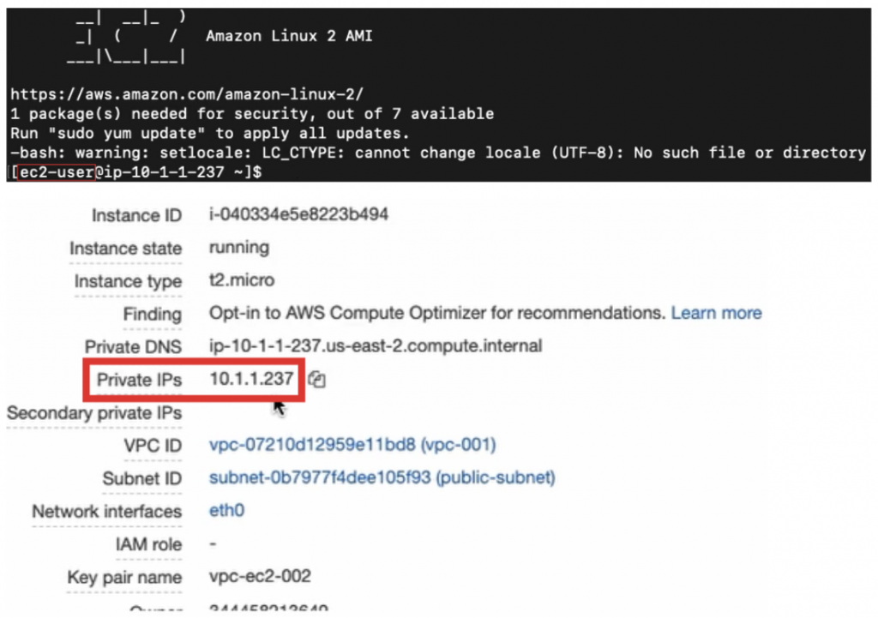Click the Network interfaces label
Screen dimensions: 878x618
[106, 511]
